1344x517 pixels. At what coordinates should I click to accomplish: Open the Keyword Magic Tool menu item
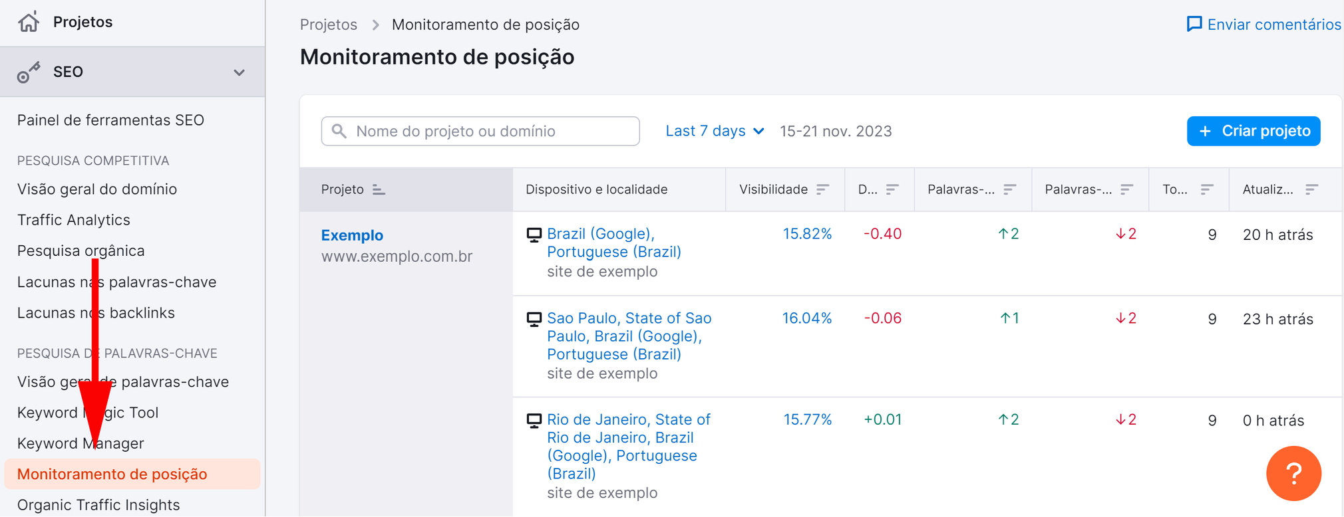point(87,412)
